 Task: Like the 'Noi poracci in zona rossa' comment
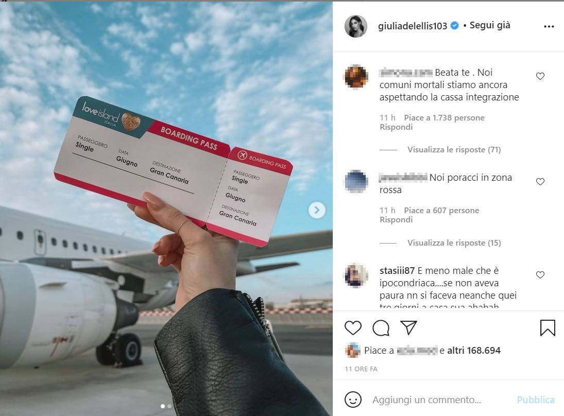point(540,182)
